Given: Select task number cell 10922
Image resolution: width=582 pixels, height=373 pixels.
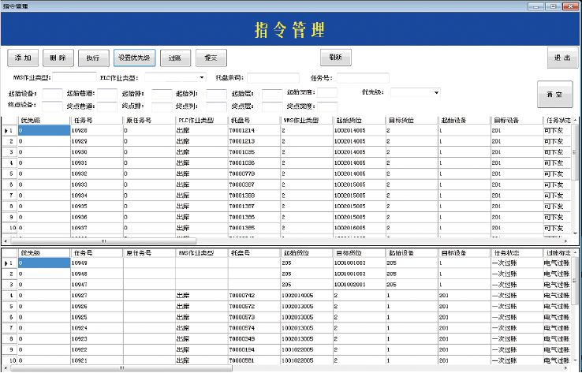Looking at the screenshot, I should (96, 349).
